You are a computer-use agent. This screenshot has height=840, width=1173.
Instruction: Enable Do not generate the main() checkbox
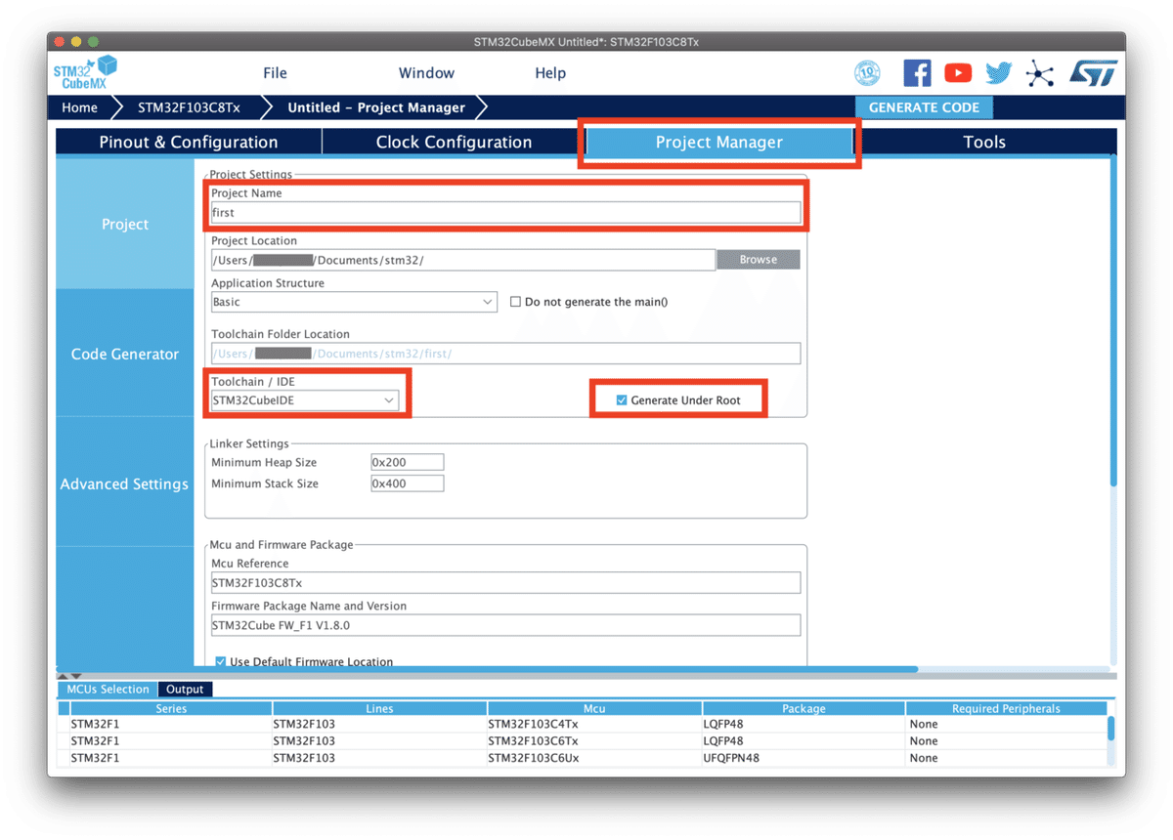[515, 302]
